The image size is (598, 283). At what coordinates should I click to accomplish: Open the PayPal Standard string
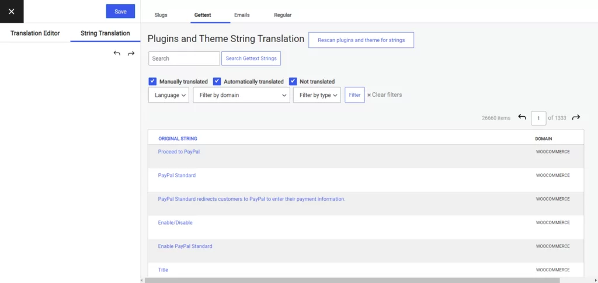pos(177,175)
